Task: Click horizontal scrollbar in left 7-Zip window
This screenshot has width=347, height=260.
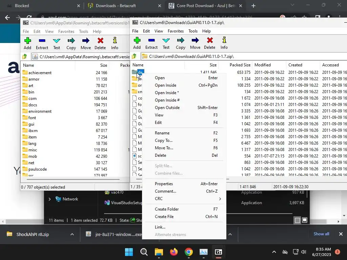Action: [73, 179]
